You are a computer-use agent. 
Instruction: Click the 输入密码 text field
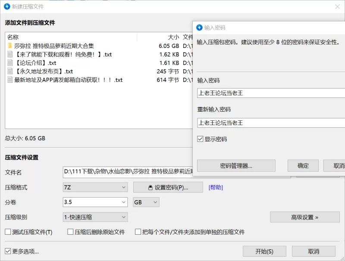pos(270,93)
